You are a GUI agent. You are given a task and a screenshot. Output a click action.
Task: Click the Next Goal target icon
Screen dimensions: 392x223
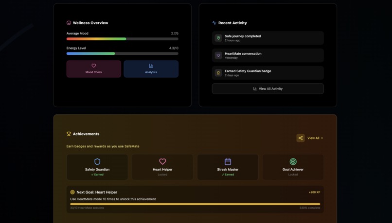(72, 192)
